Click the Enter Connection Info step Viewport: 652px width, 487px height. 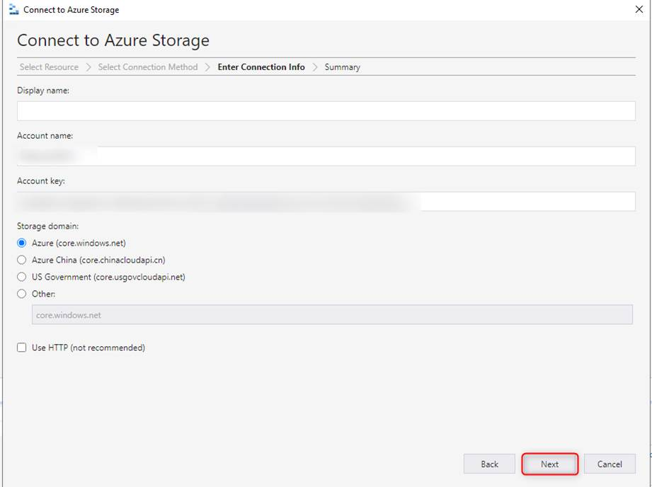point(261,67)
